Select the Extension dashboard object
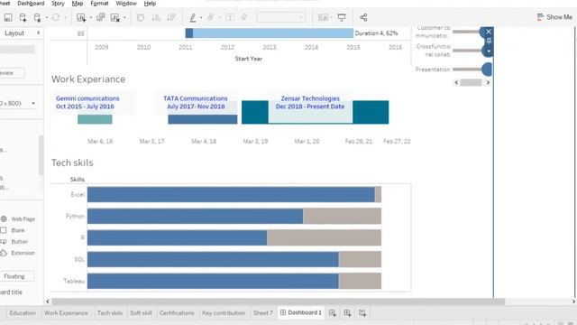 tap(18, 253)
